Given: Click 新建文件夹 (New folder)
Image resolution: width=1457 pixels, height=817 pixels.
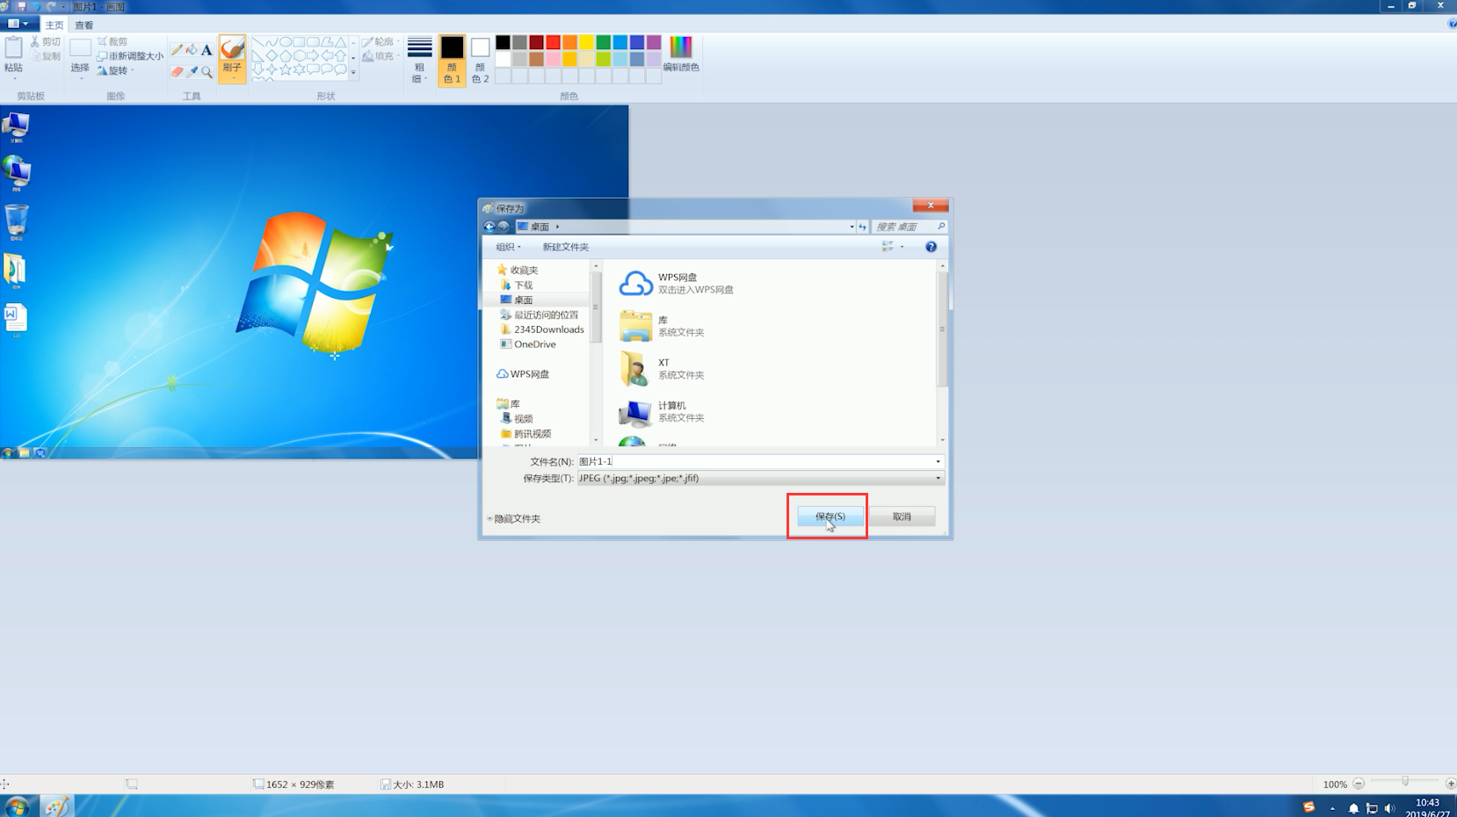Looking at the screenshot, I should tap(565, 247).
